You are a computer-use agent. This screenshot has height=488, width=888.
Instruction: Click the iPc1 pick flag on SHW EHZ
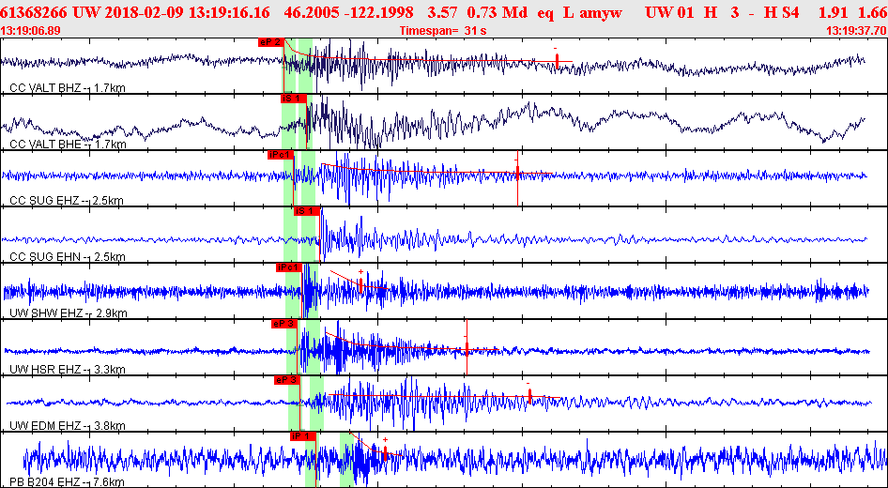(x=289, y=267)
